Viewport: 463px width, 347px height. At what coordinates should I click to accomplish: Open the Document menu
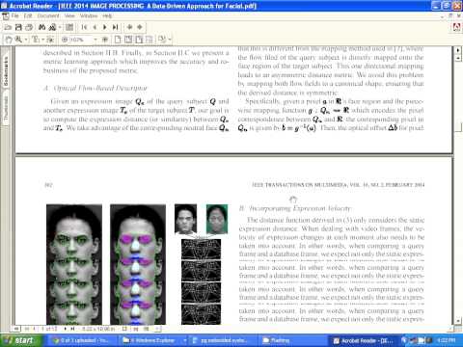click(48, 15)
